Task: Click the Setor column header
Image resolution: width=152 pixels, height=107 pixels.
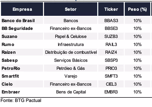Action: tap(71, 9)
